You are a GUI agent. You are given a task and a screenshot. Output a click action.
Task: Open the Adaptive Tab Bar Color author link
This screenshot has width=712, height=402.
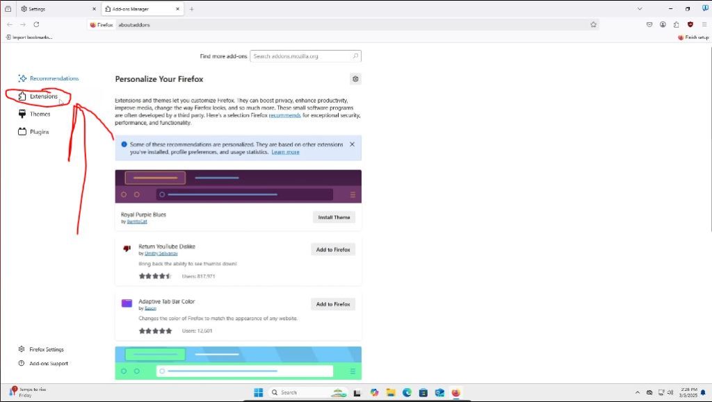tap(150, 308)
